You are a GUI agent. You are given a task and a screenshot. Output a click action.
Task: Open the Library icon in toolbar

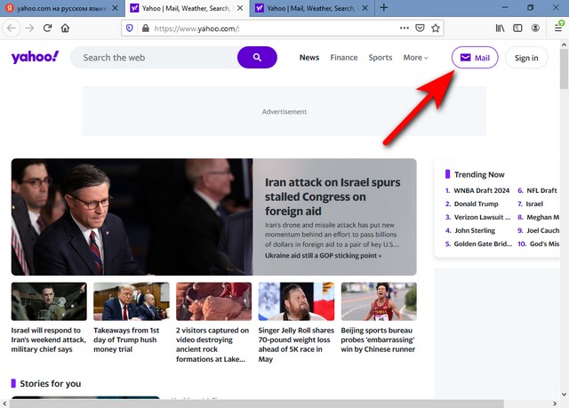[x=500, y=28]
